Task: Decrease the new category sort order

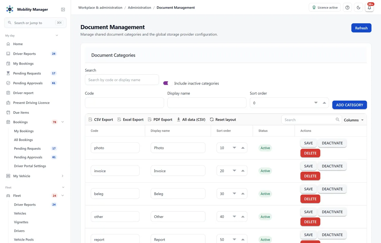Action: pos(316,103)
